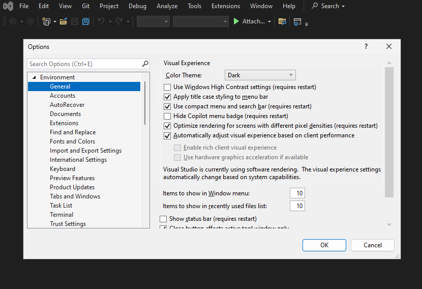
Task: Open the Redo history dropdown arrow
Action: tap(128, 21)
